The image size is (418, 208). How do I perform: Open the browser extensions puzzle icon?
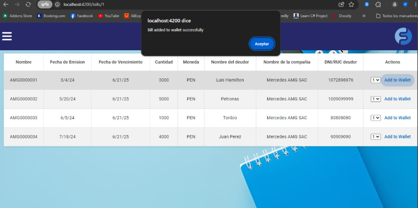(x=378, y=4)
